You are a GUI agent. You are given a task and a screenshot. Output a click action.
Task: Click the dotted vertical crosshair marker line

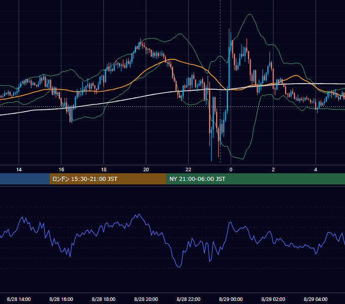point(220,81)
